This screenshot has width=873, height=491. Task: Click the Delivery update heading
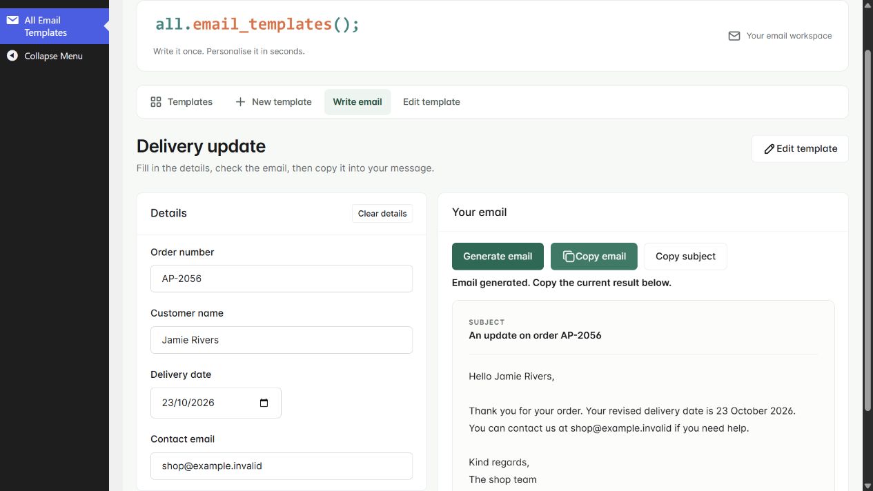point(201,146)
